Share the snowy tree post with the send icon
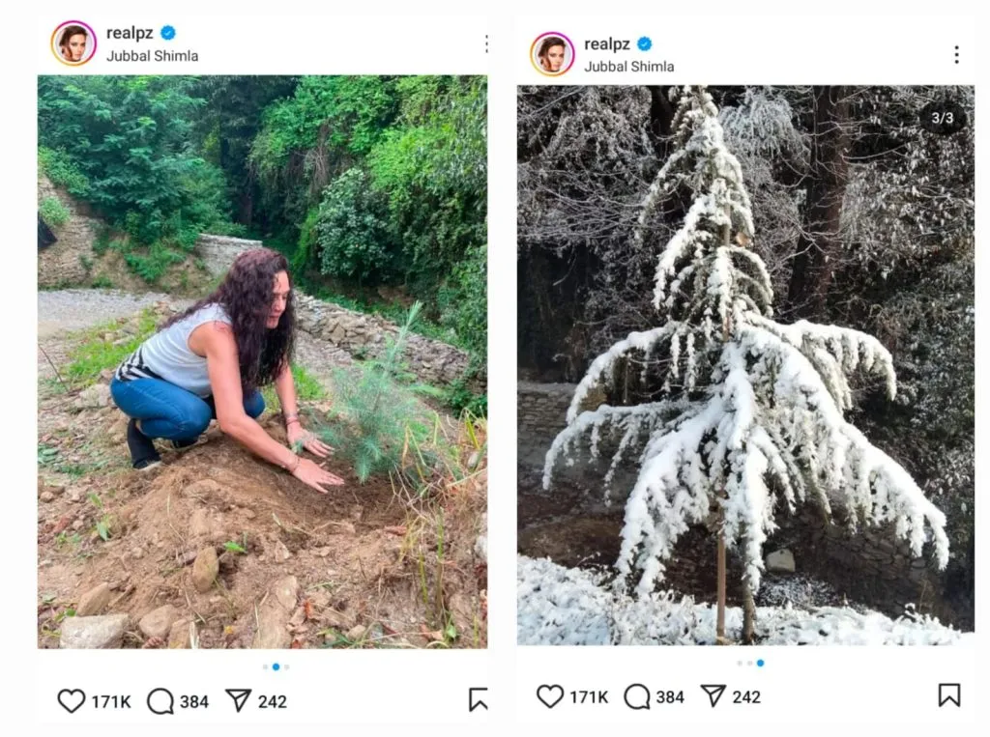Image resolution: width=990 pixels, height=737 pixels. tap(713, 695)
